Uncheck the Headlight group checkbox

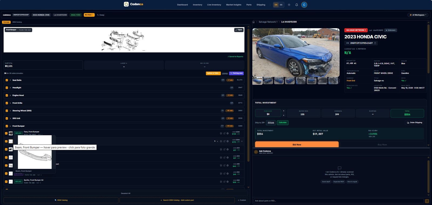pyautogui.click(x=7, y=88)
